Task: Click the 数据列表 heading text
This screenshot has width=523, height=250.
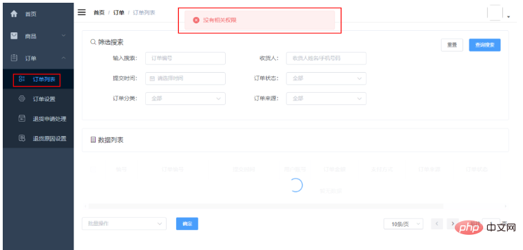Action: 111,140
